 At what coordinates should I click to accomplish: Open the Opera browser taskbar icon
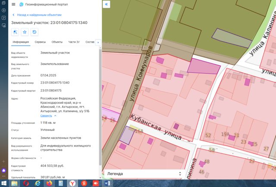click(x=26, y=183)
